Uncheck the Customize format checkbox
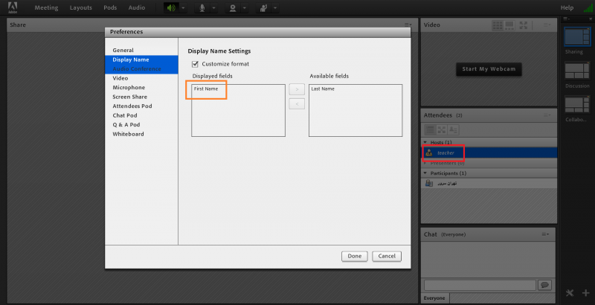The image size is (595, 305). pos(196,65)
